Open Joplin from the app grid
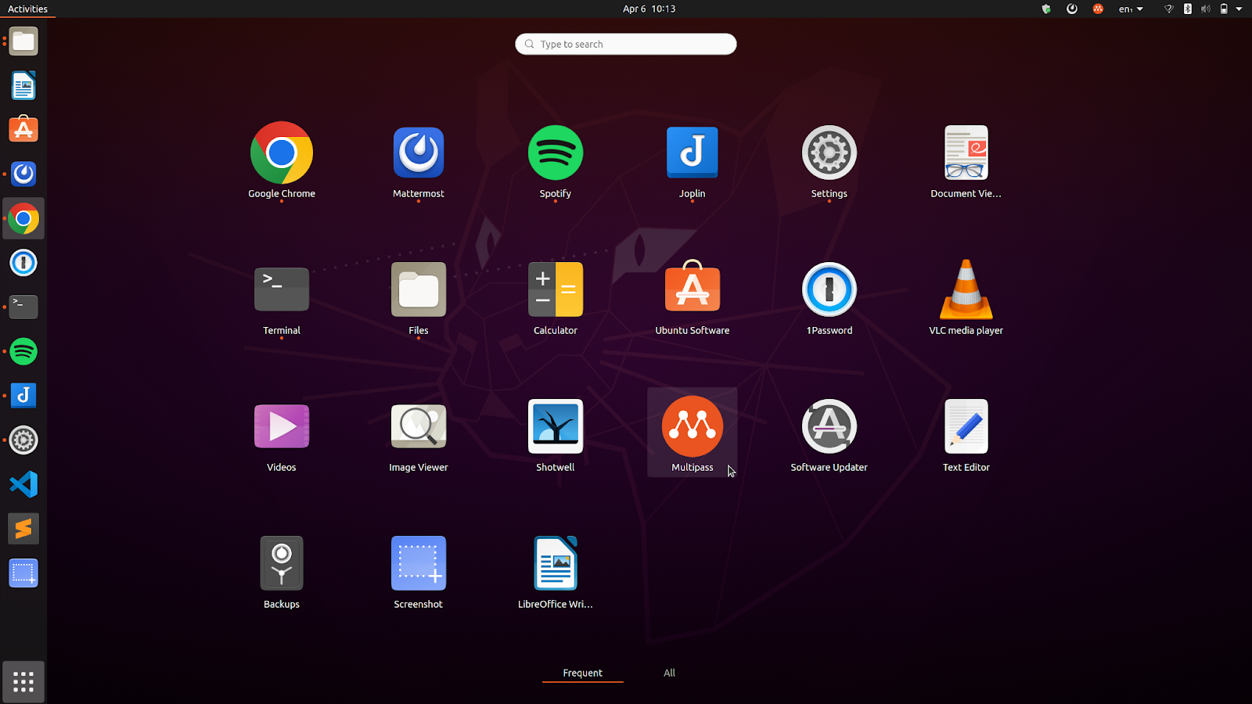Image resolution: width=1252 pixels, height=704 pixels. coord(692,153)
